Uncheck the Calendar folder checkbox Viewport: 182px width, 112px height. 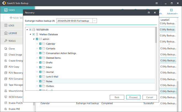coord(41,44)
